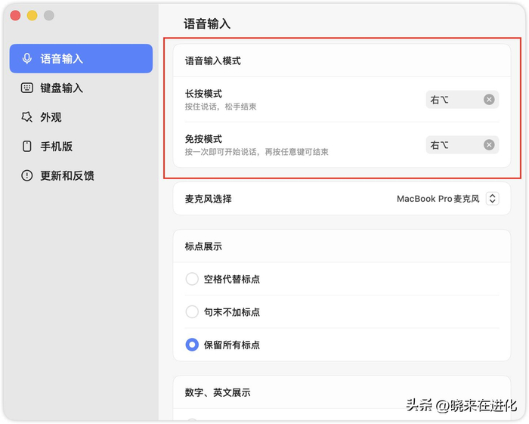Clear the 免按模式 shortcut with its X icon
Image resolution: width=529 pixels, height=424 pixels.
[x=489, y=144]
